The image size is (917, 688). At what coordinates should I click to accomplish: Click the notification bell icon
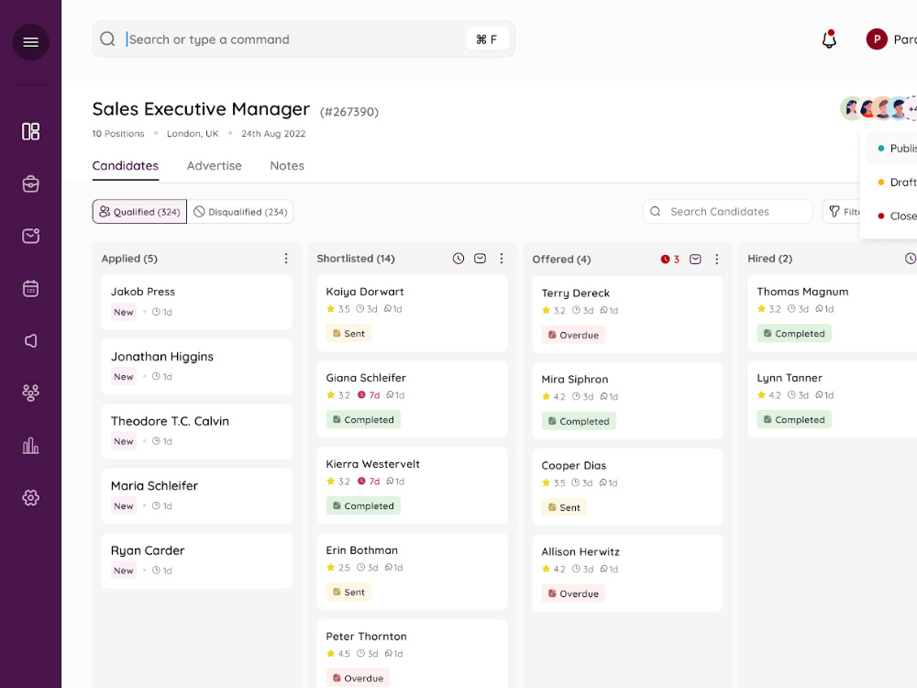tap(829, 39)
